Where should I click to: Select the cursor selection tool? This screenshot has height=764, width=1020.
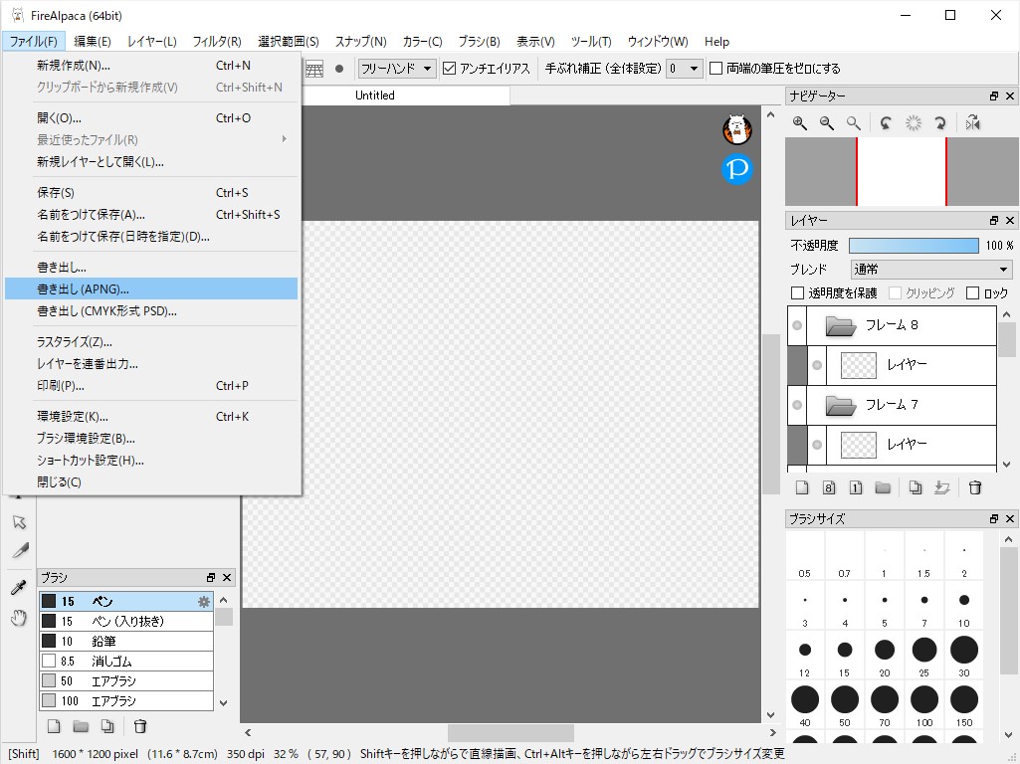tap(18, 521)
